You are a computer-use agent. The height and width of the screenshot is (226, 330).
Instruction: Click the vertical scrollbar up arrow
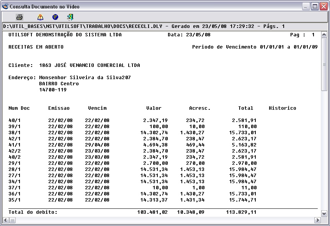(324, 35)
